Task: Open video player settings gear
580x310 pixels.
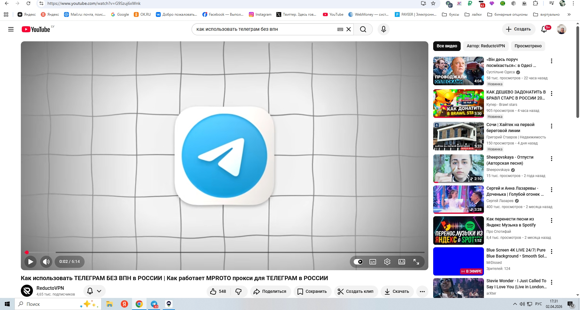Action: pyautogui.click(x=387, y=262)
